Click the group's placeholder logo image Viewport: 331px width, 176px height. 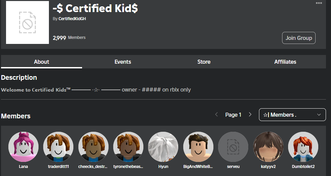pos(27,22)
